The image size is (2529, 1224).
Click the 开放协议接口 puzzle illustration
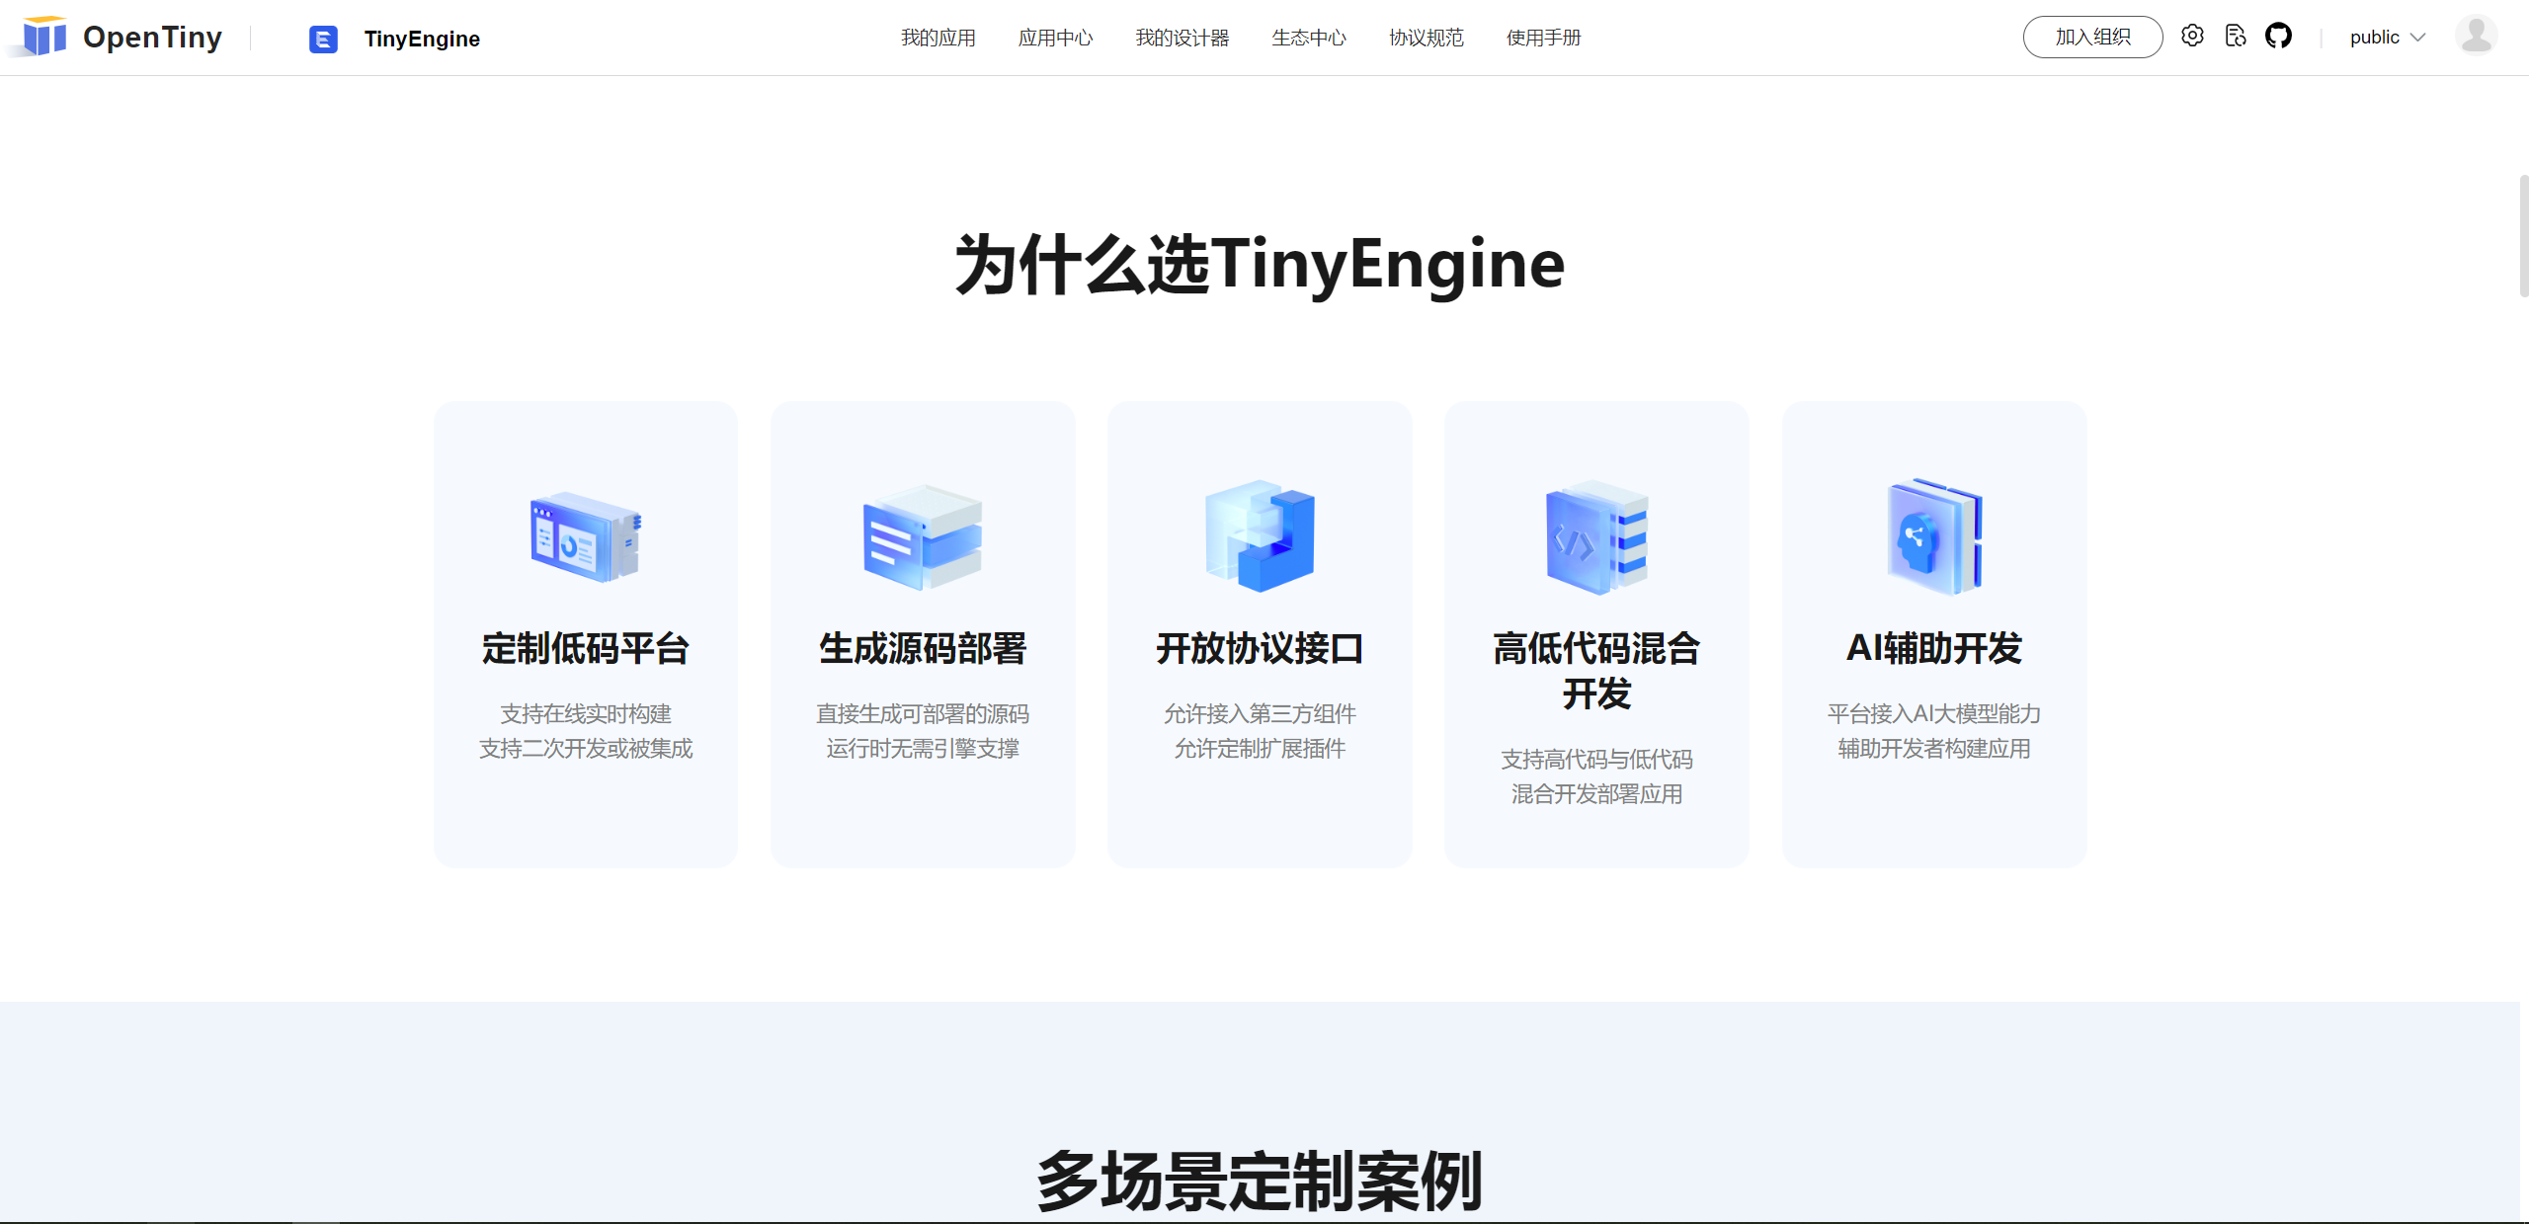(1260, 537)
